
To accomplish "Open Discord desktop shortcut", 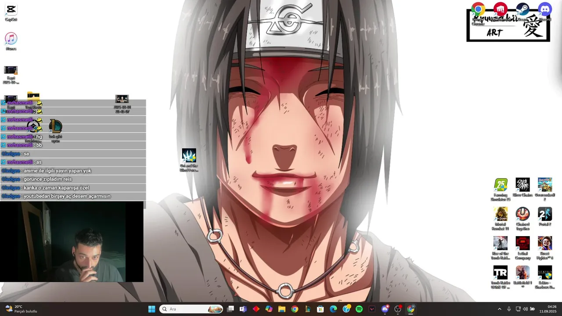I will point(545,12).
